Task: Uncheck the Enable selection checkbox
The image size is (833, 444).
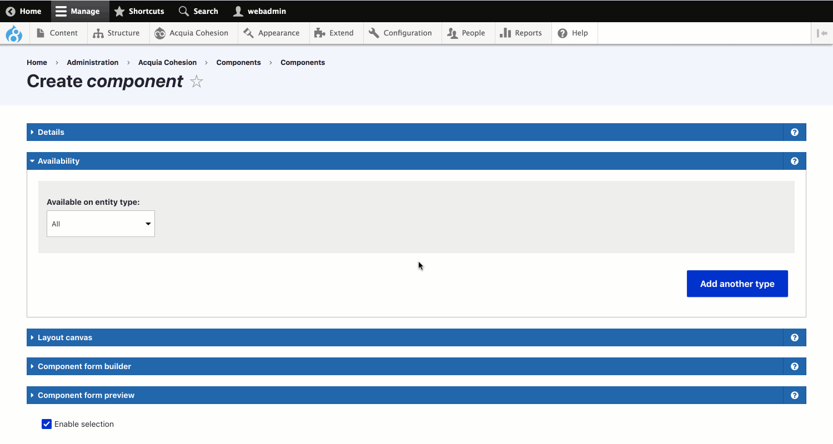Action: tap(47, 424)
